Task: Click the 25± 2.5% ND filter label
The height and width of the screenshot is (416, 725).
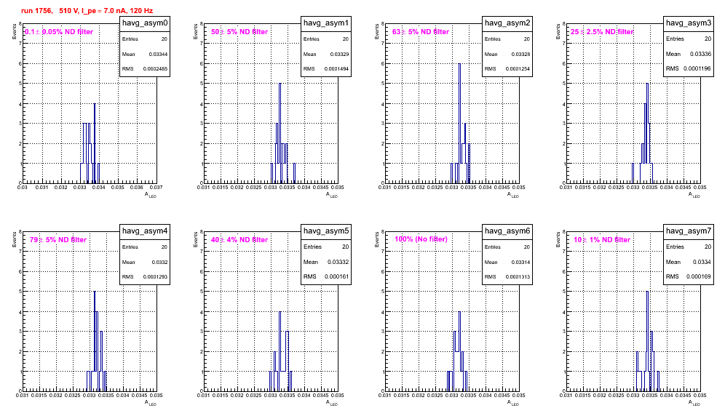Action: 602,32
